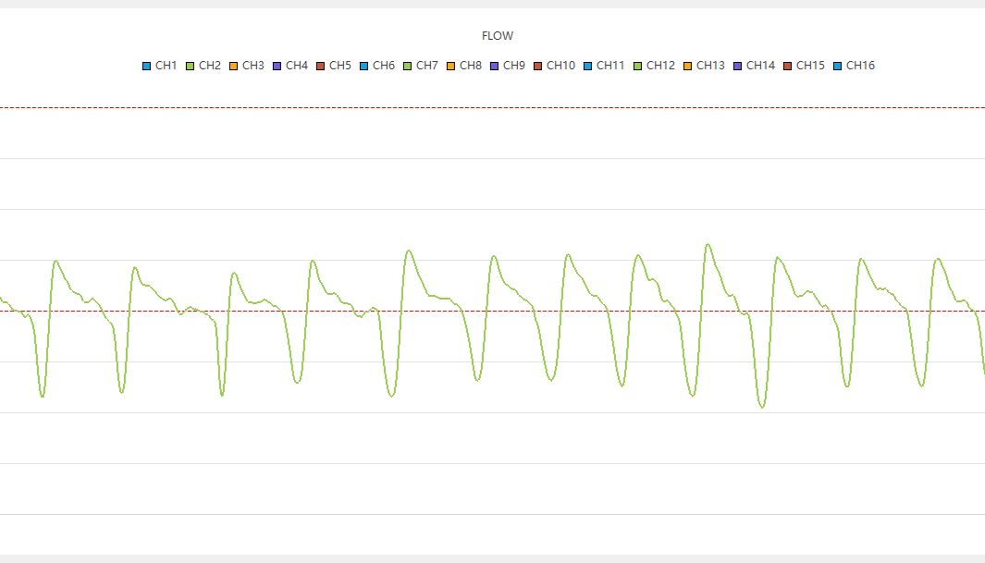Toggle the CH13 legend entry

pyautogui.click(x=704, y=66)
